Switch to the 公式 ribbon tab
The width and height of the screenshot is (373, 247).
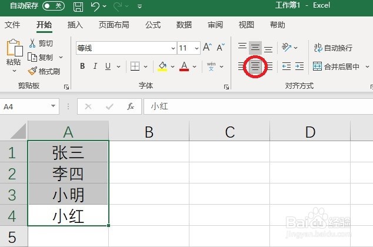pos(153,25)
